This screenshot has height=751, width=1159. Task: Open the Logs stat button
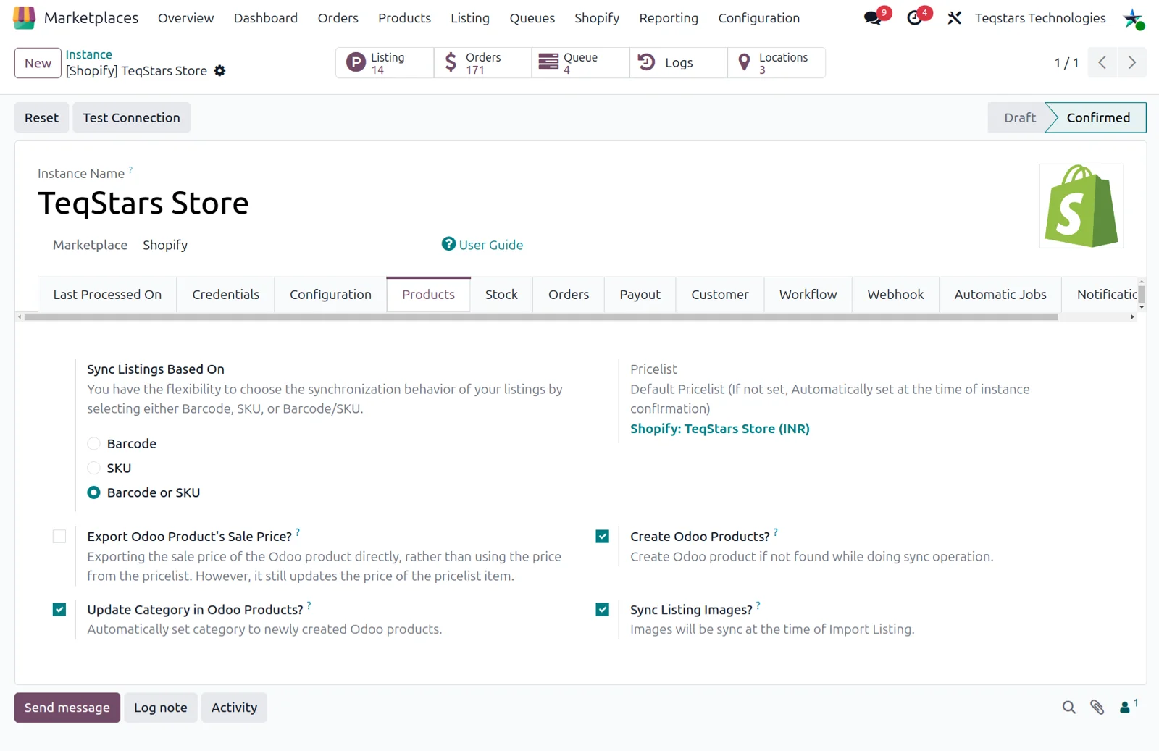679,63
